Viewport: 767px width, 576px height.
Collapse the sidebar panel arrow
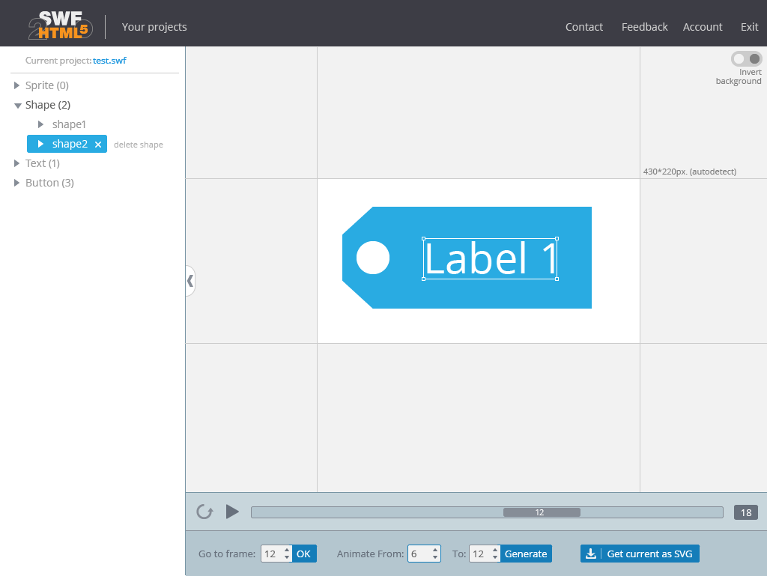click(190, 281)
